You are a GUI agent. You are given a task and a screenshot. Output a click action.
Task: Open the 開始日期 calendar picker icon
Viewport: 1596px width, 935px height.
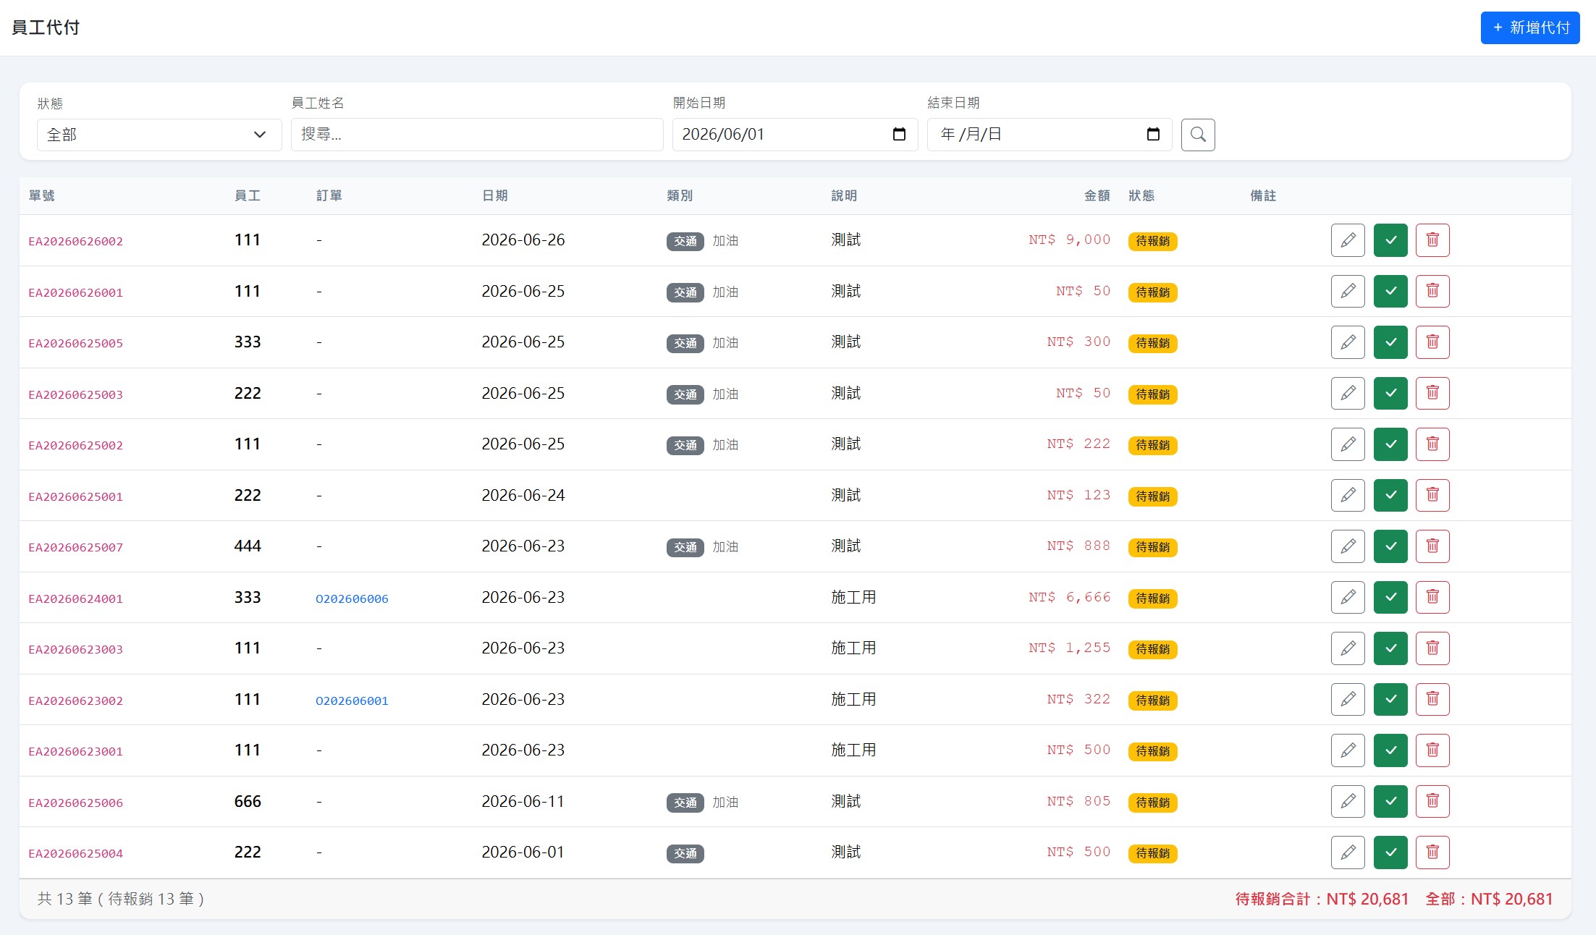pos(899,135)
